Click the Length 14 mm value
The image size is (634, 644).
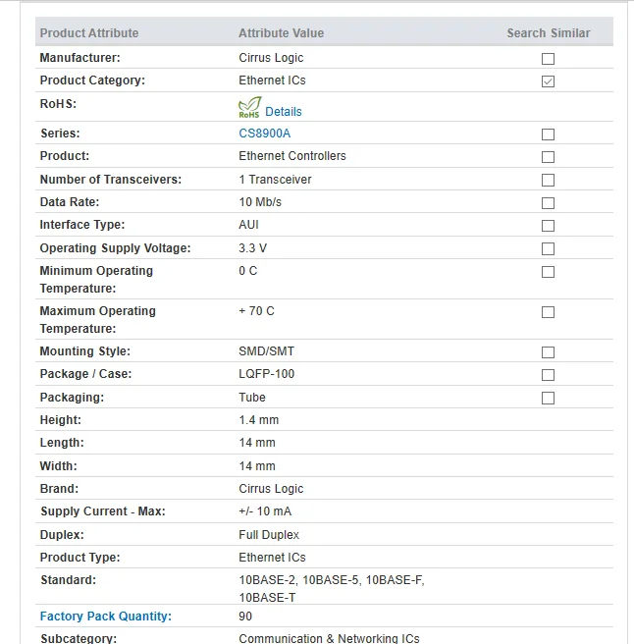[x=257, y=443]
